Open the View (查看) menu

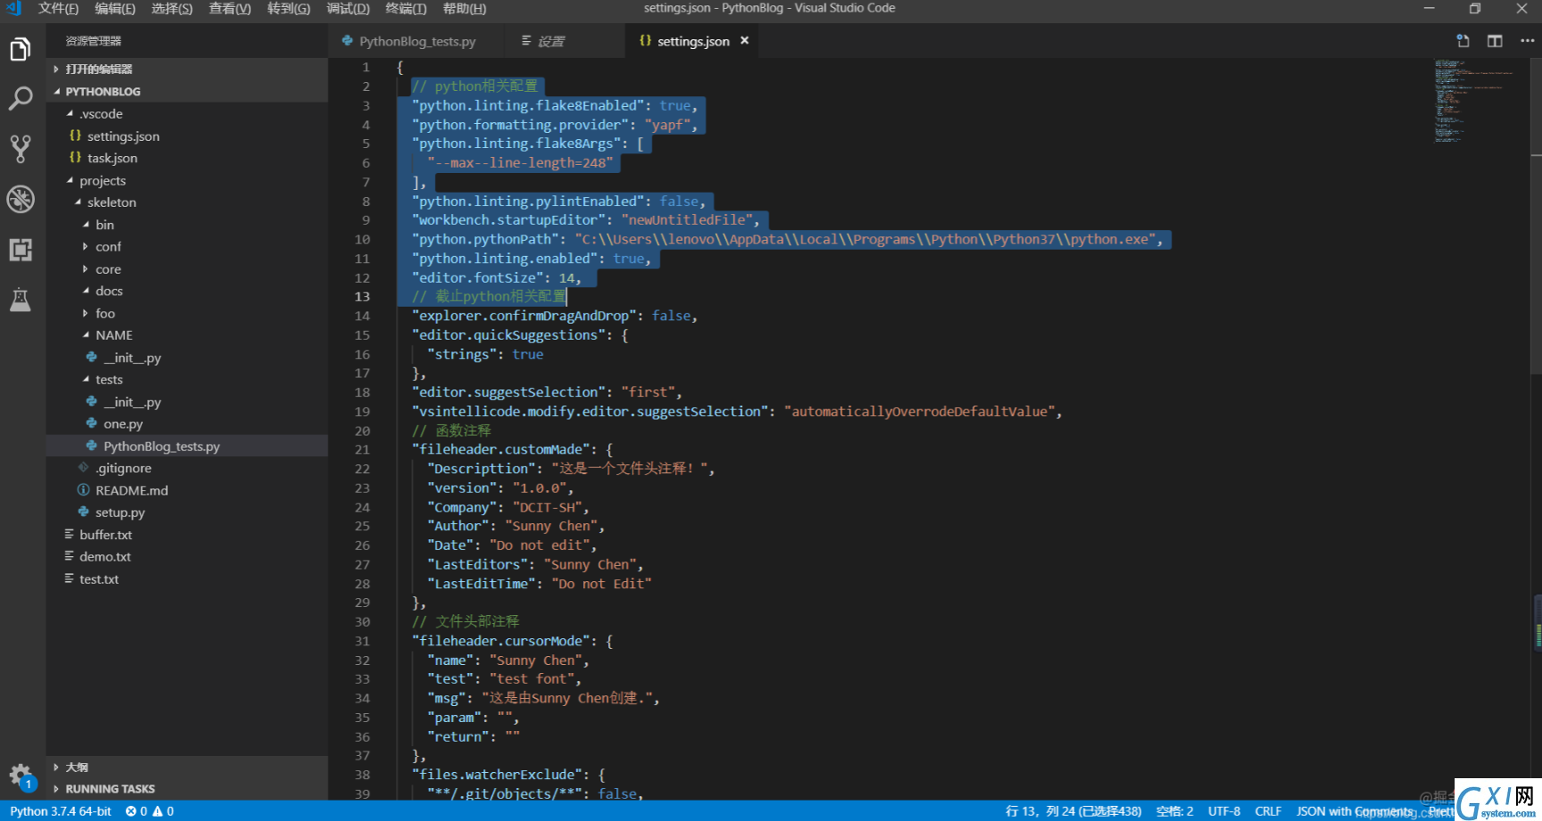[230, 9]
